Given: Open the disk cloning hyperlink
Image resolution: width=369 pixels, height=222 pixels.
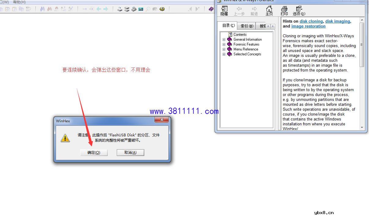Looking at the screenshot, I should (311, 21).
